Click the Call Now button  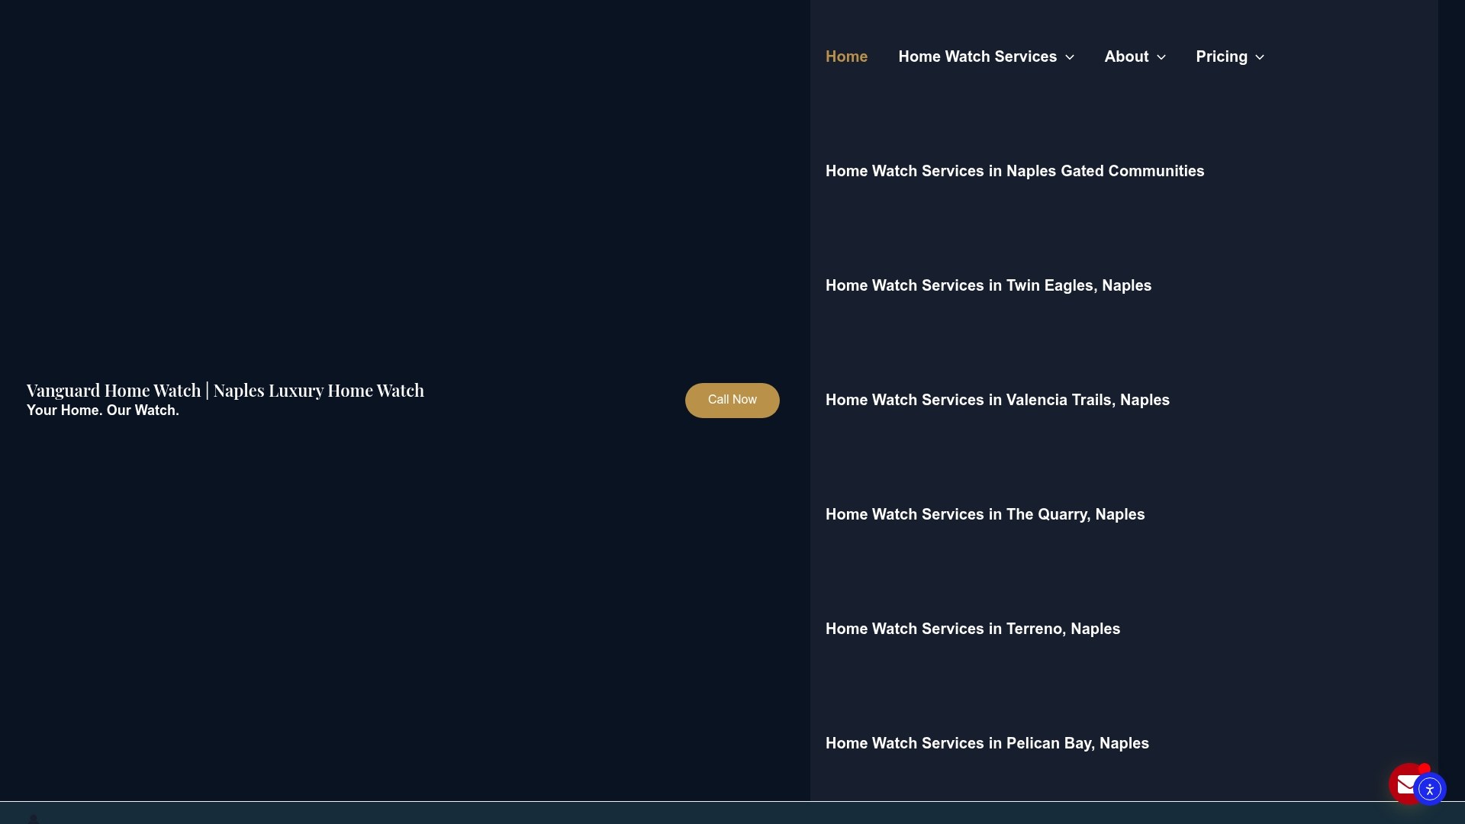(732, 401)
